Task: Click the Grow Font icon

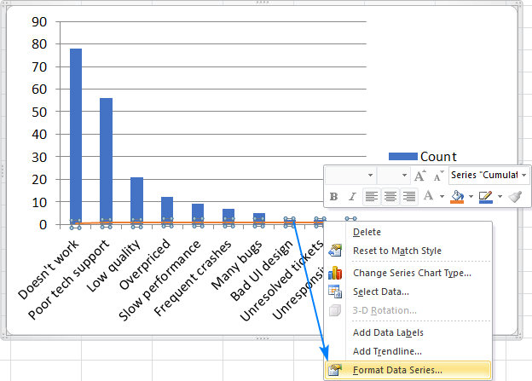Action: (420, 175)
